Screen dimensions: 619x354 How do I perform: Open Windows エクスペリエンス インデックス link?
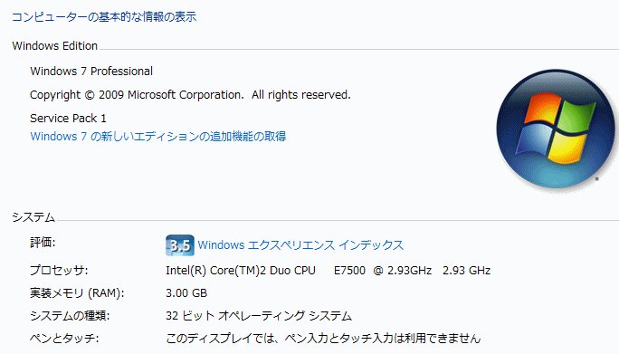300,245
